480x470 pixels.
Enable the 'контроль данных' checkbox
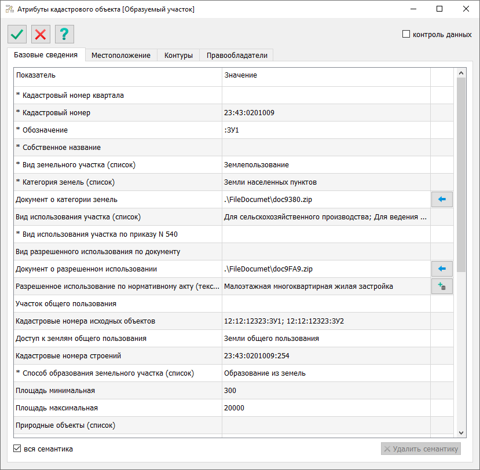pos(406,34)
